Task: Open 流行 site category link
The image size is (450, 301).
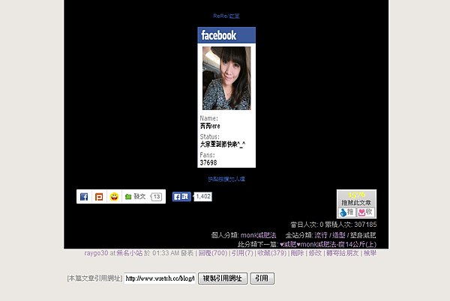Action: click(321, 235)
